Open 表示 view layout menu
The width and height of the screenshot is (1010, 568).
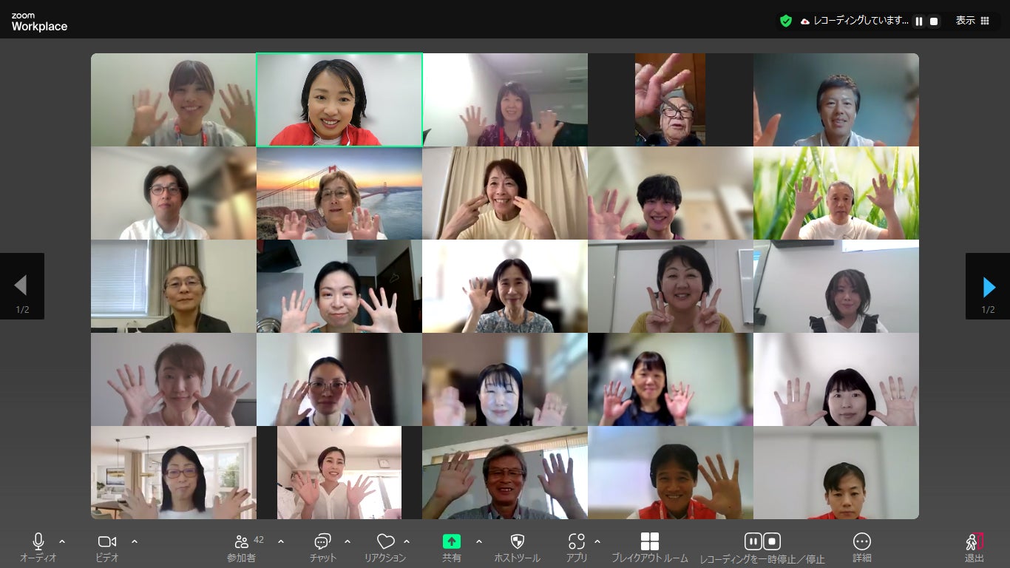tap(972, 21)
